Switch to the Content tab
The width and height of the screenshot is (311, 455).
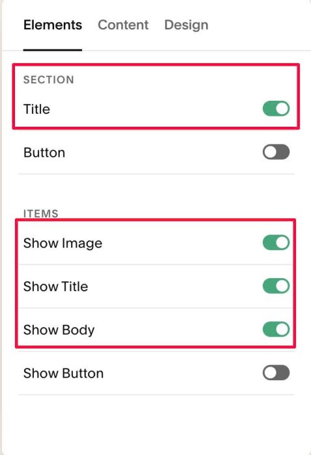tap(123, 25)
